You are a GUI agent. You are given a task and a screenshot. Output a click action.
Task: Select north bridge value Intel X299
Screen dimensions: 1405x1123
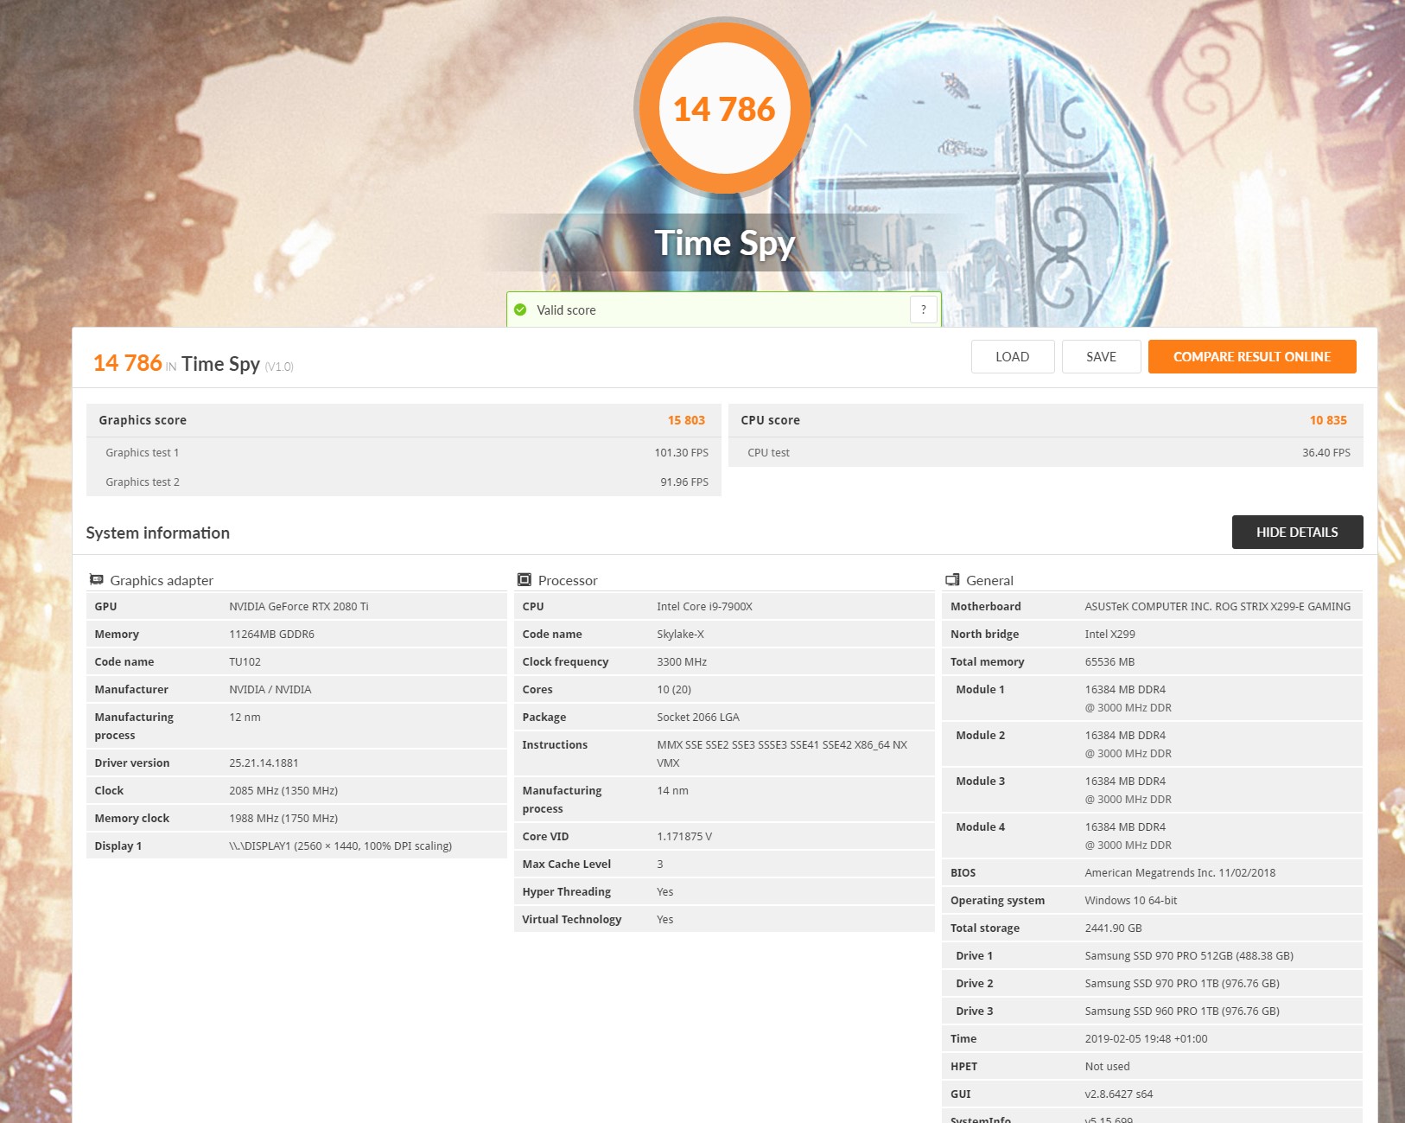click(1110, 635)
